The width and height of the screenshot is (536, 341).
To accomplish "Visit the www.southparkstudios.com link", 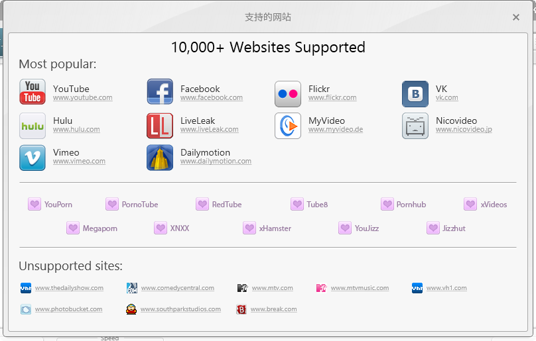I will pyautogui.click(x=181, y=309).
